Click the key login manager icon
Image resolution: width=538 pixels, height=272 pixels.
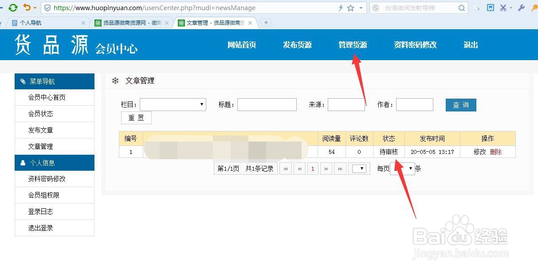tap(534, 8)
